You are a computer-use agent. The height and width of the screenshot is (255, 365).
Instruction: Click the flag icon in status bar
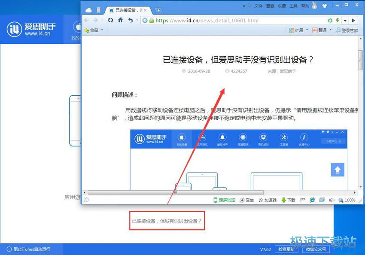[x=303, y=200]
